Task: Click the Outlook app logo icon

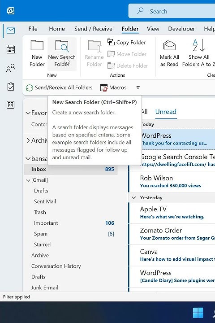Action: (x=11, y=11)
